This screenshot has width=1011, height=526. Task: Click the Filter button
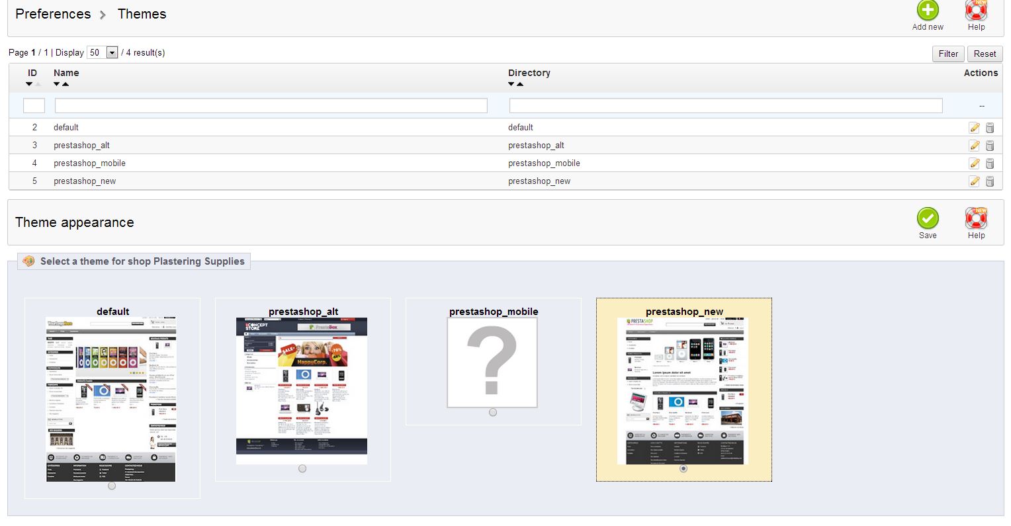click(948, 54)
